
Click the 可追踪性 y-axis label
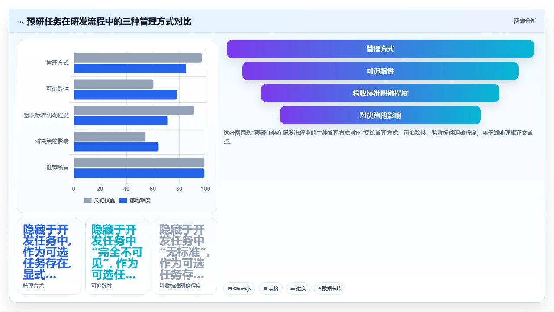(58, 89)
